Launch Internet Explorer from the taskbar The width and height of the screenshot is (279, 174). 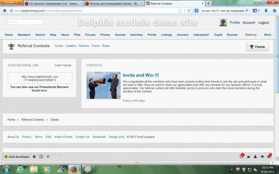20,169
